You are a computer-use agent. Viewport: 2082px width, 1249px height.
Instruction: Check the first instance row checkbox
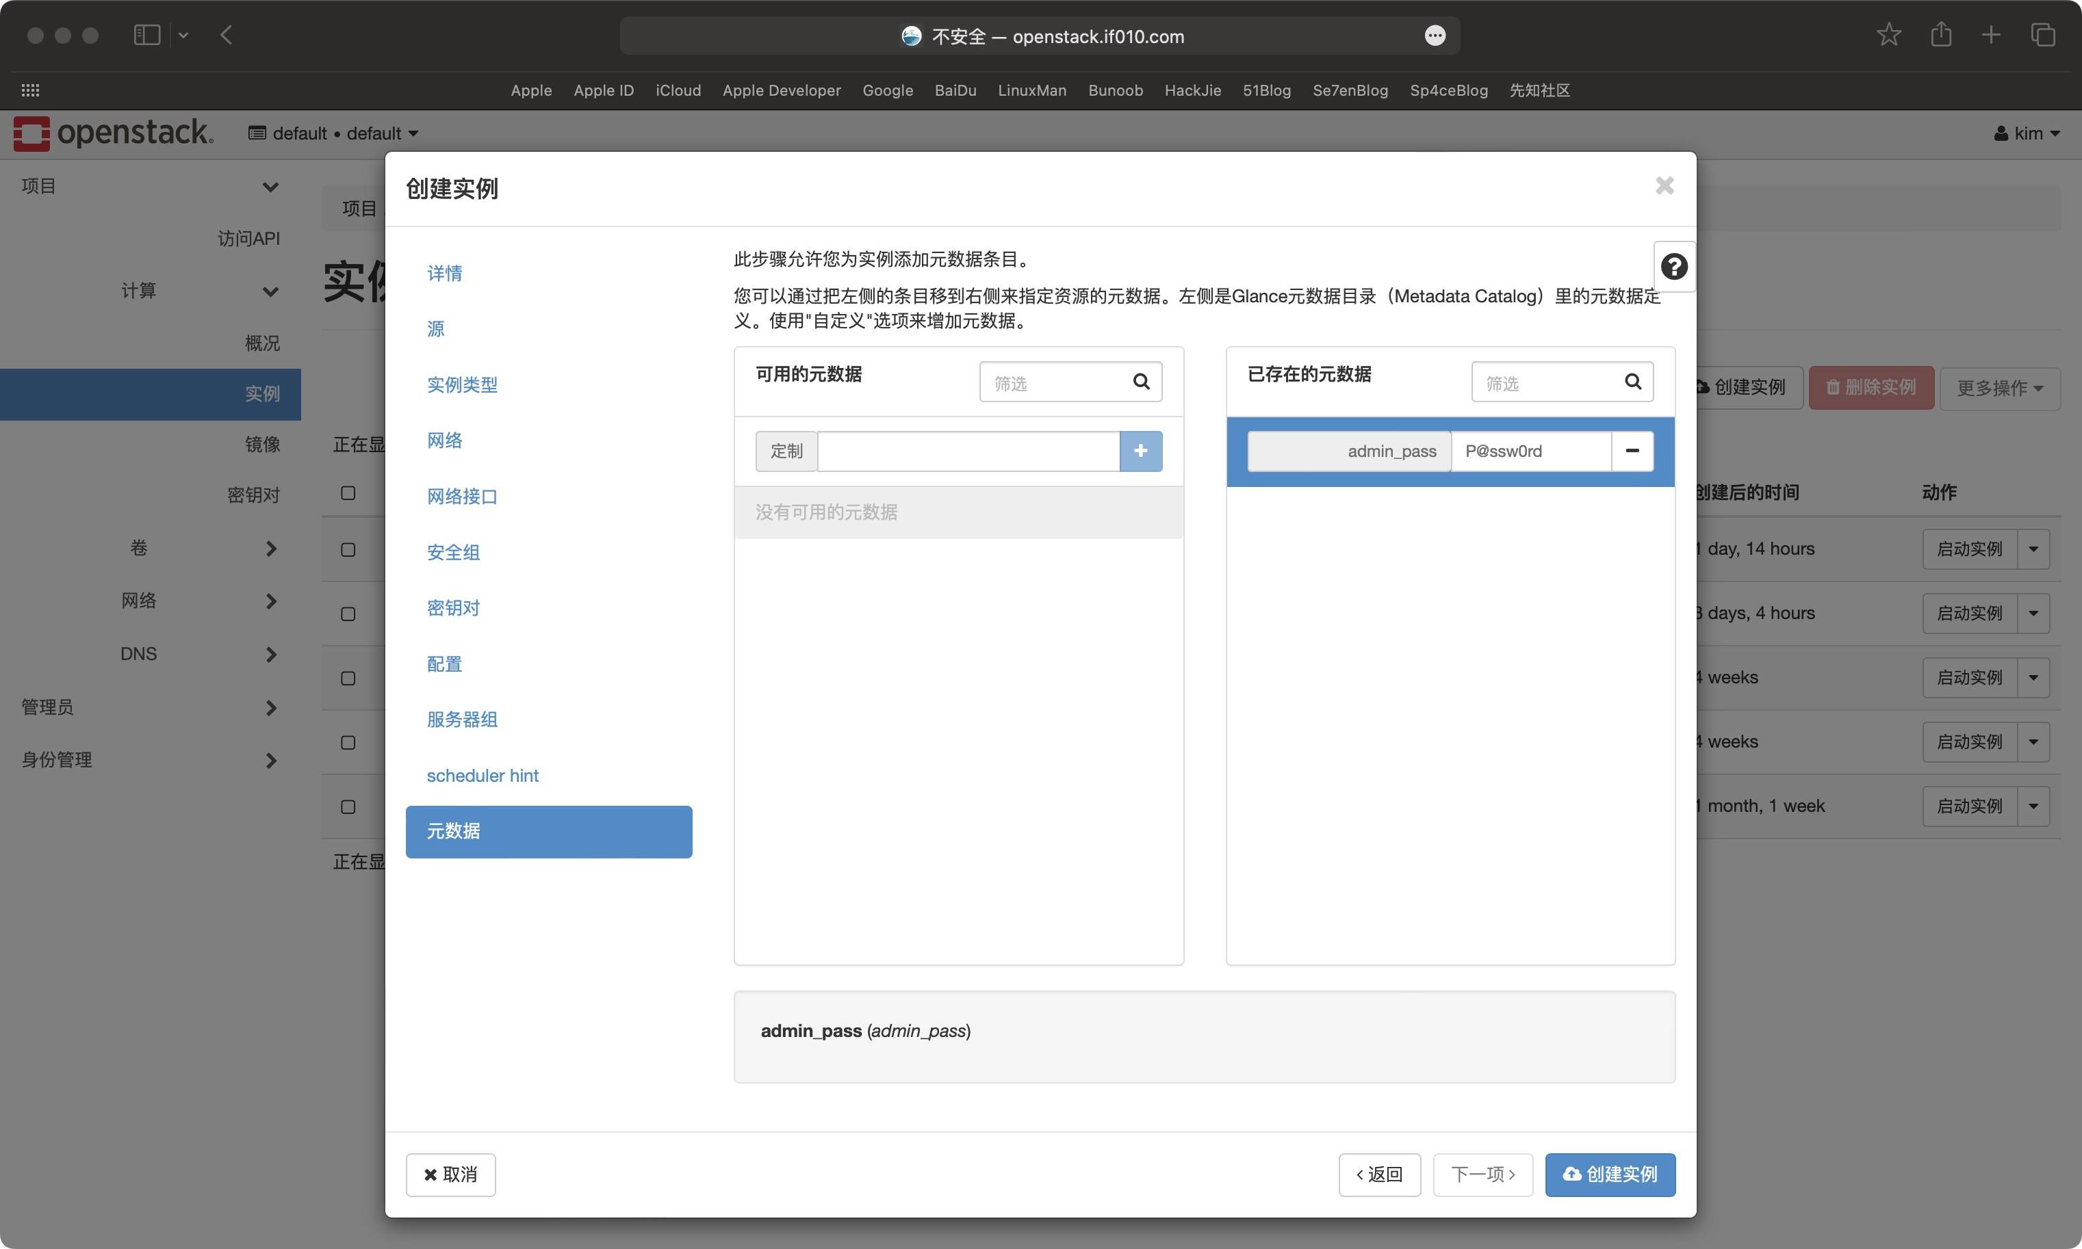tap(346, 549)
